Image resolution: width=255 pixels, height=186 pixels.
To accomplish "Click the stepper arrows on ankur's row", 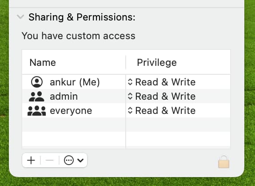I will [130, 82].
